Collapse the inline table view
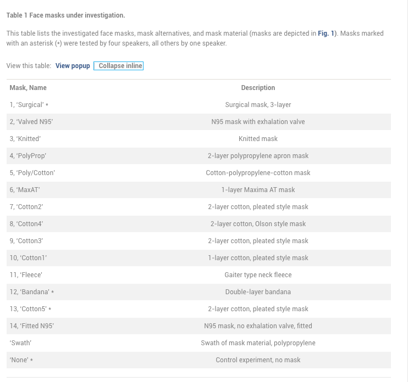The image size is (408, 382). click(x=118, y=66)
